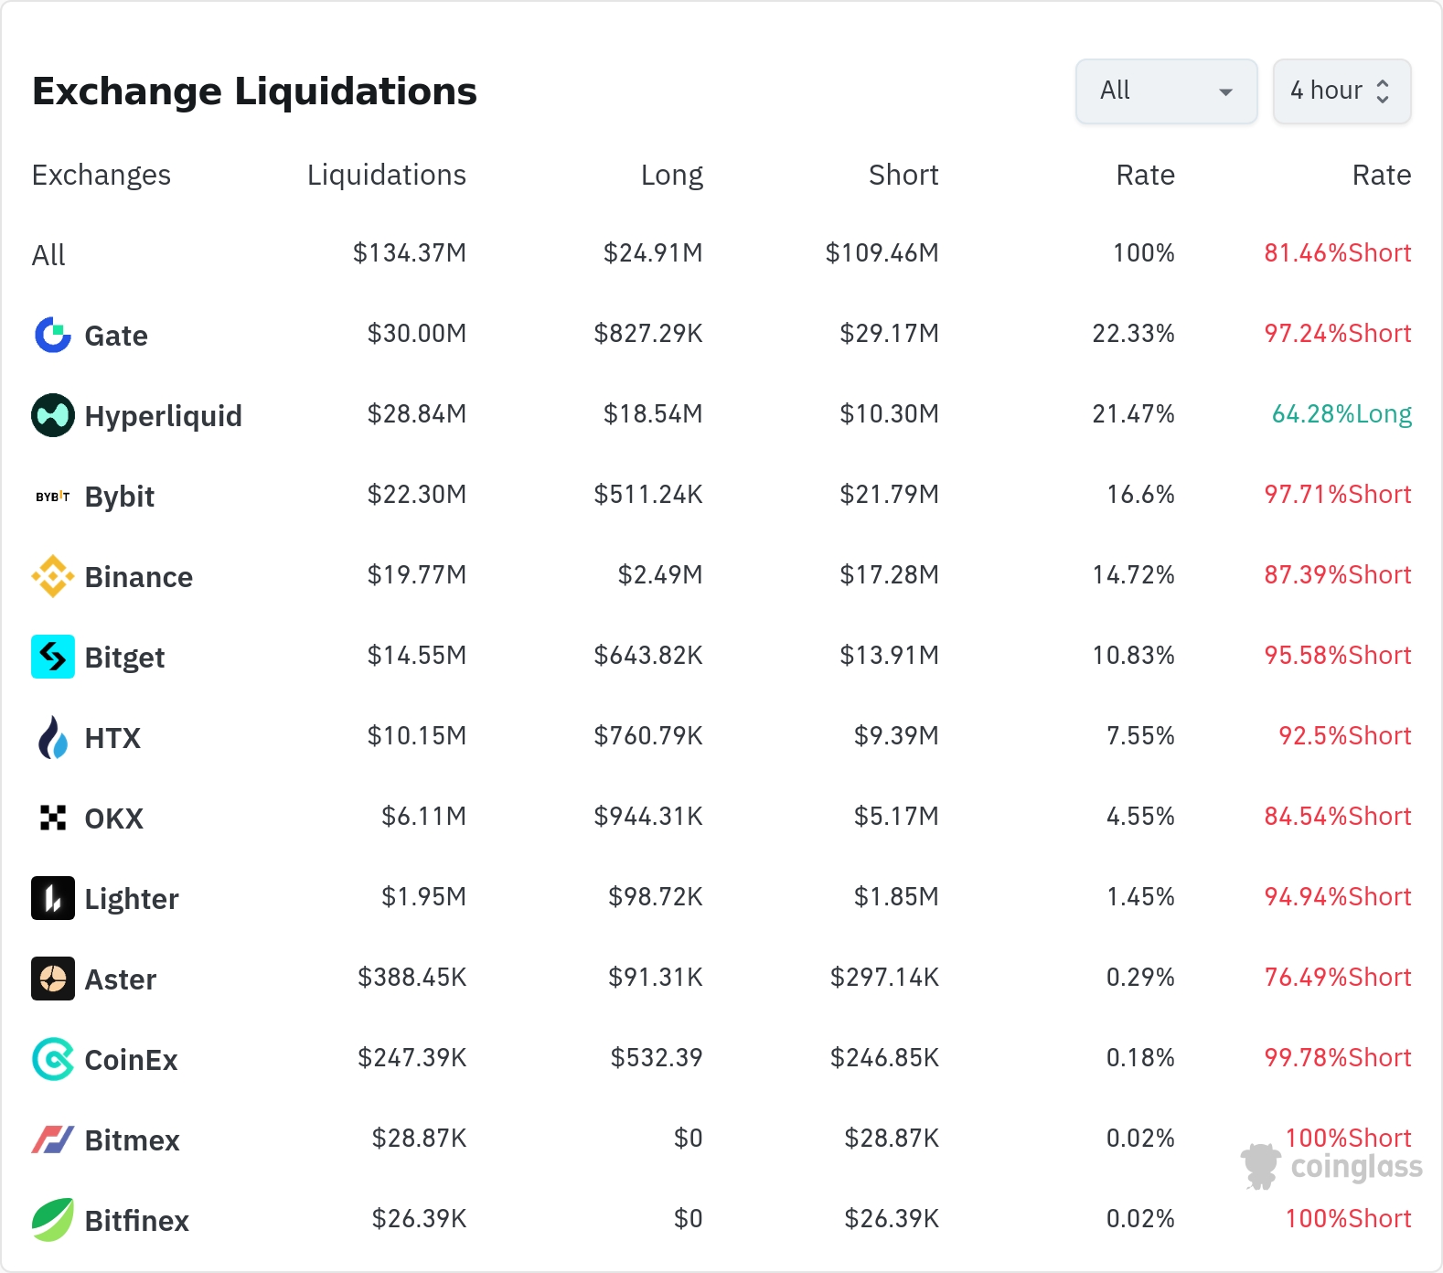
Task: Click the Binance diamond logo icon
Action: click(53, 576)
